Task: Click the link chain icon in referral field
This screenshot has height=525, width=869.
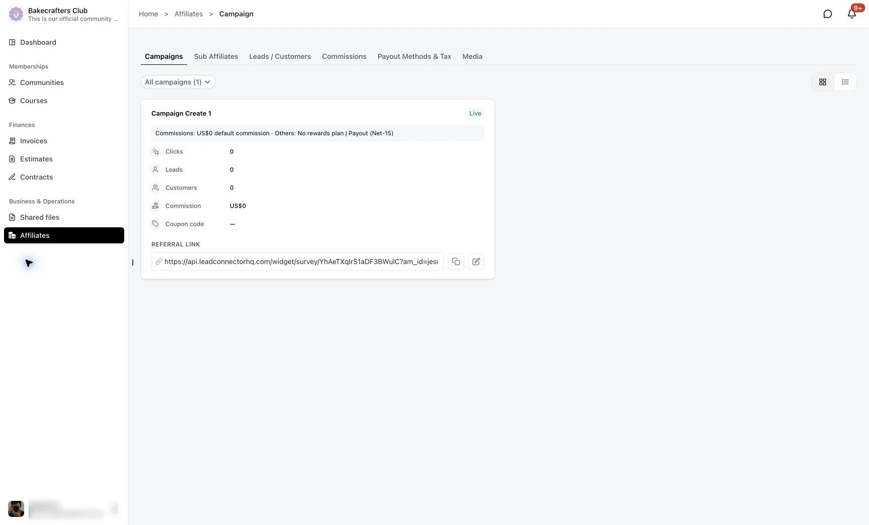Action: pyautogui.click(x=158, y=261)
